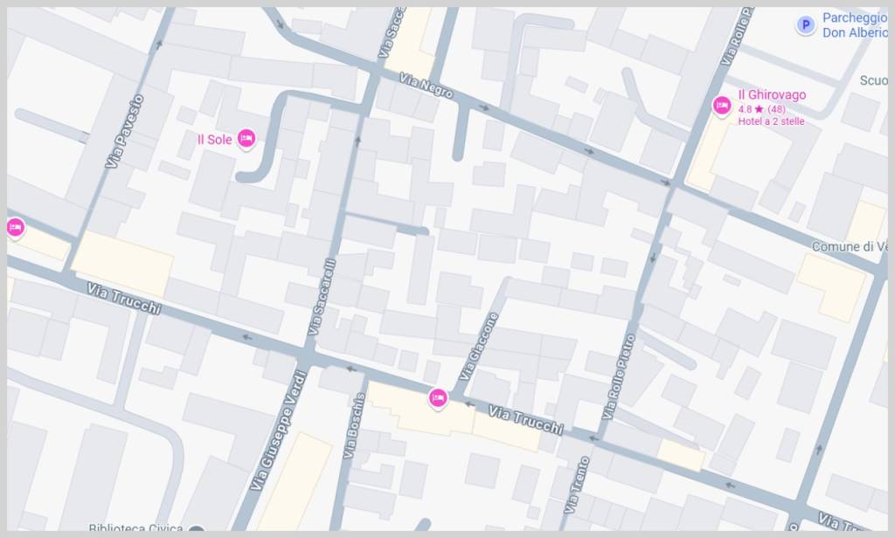Image resolution: width=895 pixels, height=538 pixels.
Task: Select the Il Ghirovago hotel marker icon
Action: tap(721, 106)
